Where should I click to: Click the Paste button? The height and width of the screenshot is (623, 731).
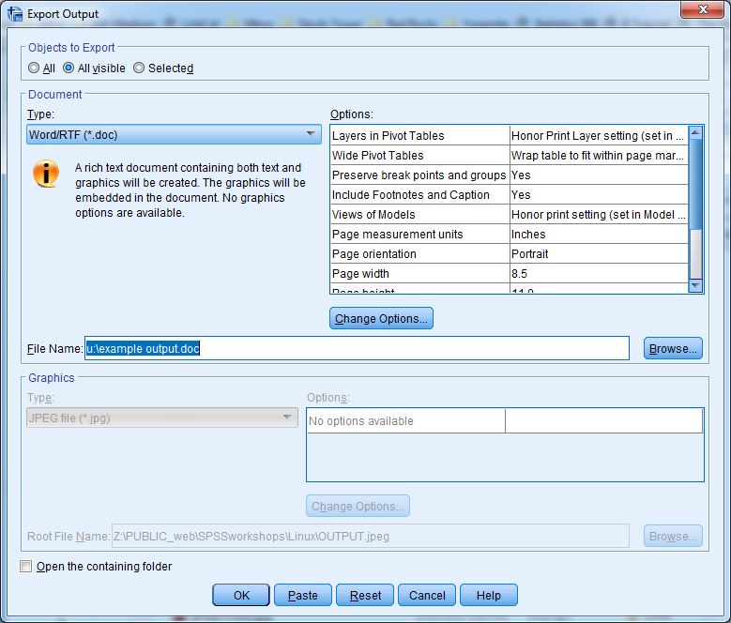point(302,595)
